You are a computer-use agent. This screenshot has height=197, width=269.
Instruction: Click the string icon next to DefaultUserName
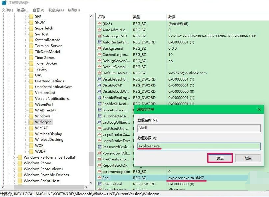coord(100,73)
